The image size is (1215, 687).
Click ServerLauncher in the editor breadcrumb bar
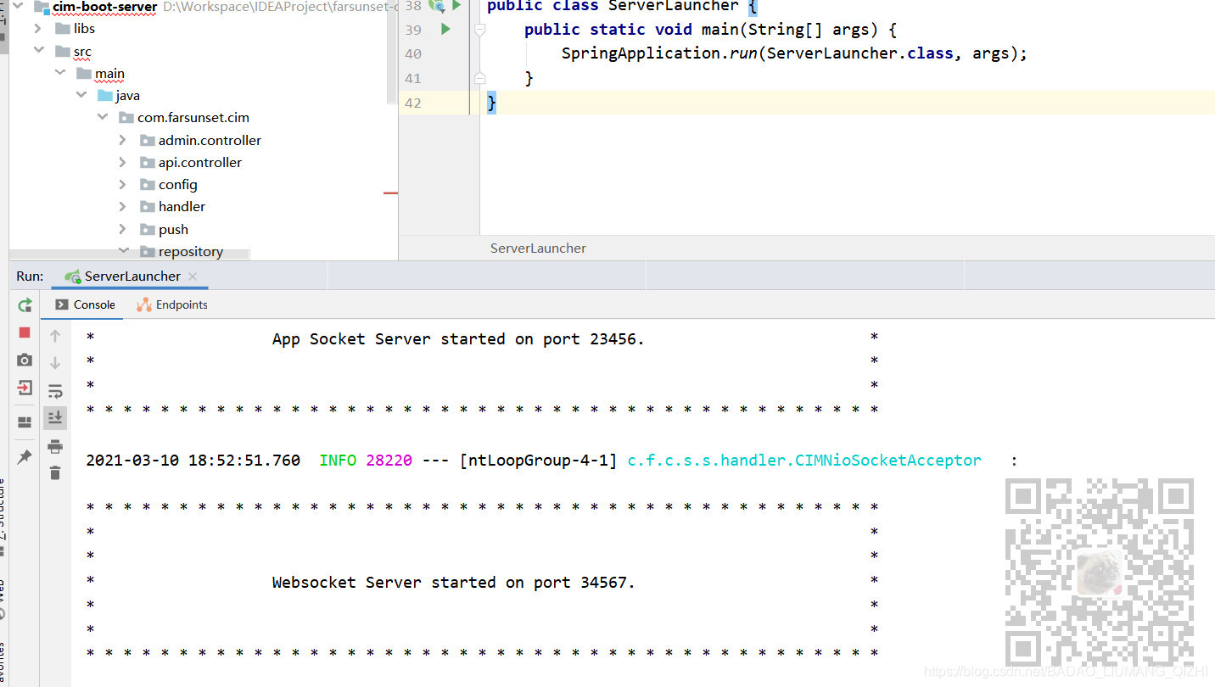coord(538,248)
